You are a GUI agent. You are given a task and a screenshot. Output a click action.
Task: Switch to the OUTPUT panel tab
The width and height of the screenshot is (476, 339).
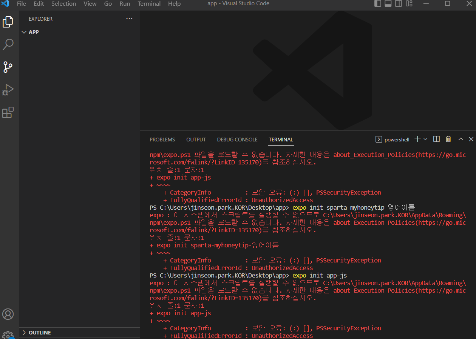[x=196, y=140]
